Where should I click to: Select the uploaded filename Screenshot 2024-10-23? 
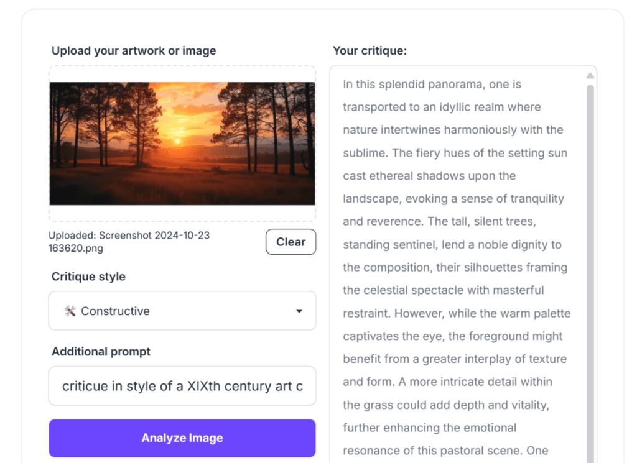[x=129, y=236]
